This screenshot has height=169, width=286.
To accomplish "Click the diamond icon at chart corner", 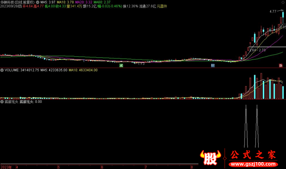I will click(283, 2).
